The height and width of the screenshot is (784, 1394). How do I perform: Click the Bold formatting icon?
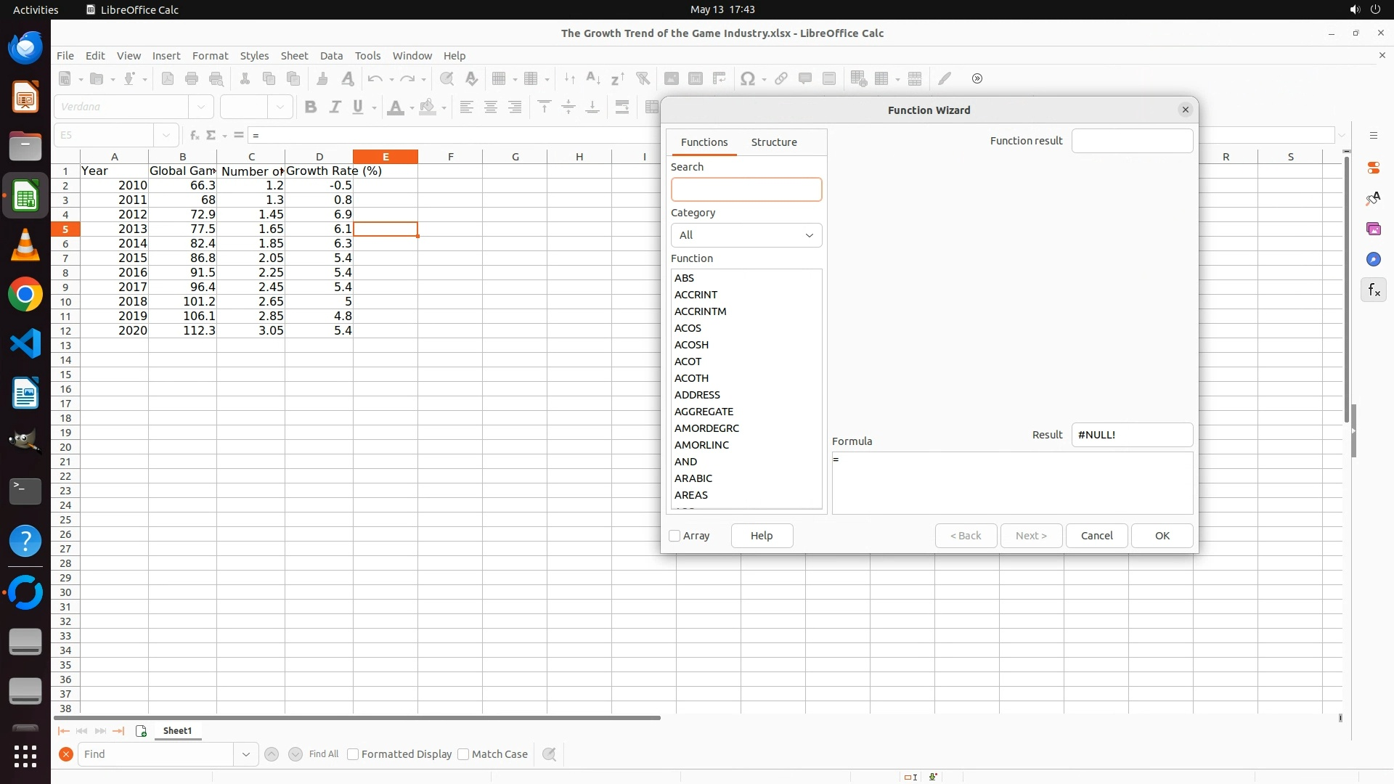311,107
